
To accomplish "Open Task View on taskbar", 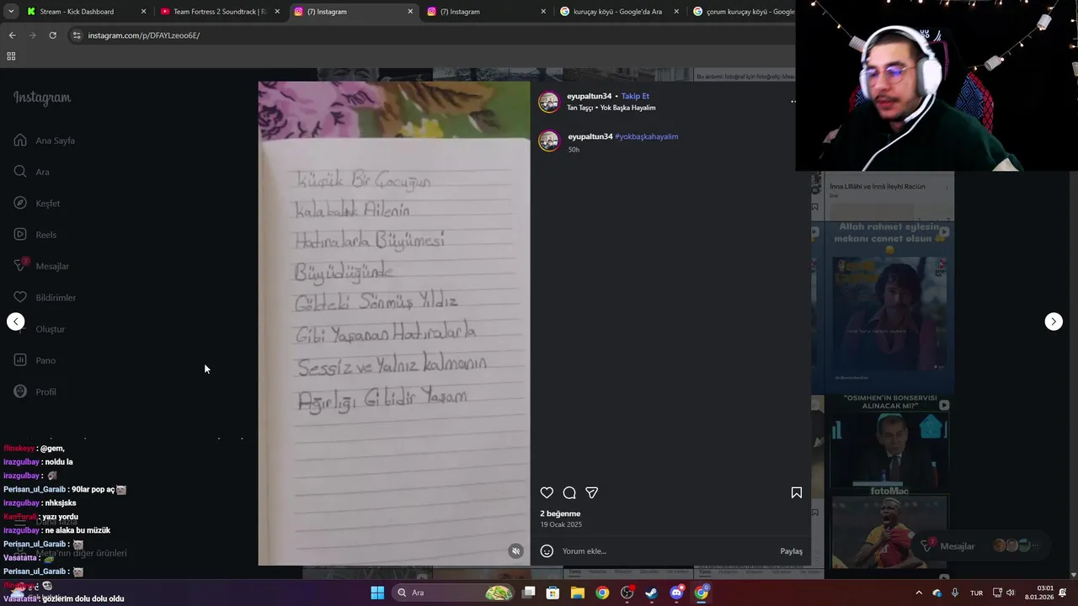I will 528,593.
